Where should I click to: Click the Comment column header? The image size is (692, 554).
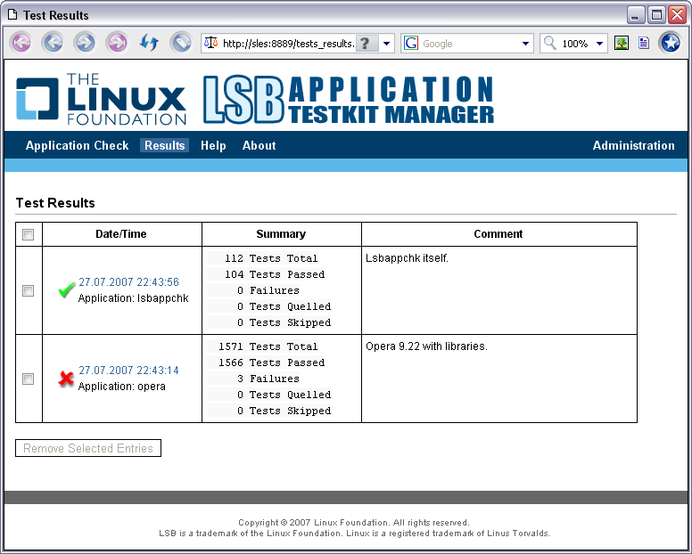click(x=498, y=234)
